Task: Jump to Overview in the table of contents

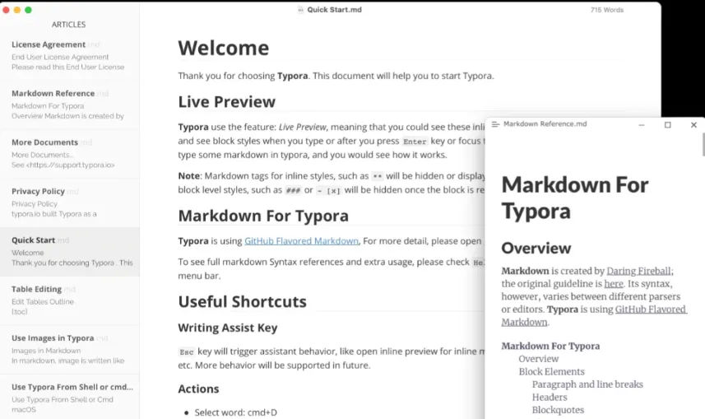Action: tap(538, 359)
